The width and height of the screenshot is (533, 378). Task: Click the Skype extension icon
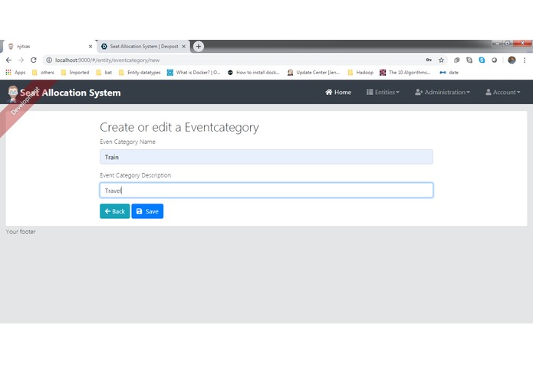[482, 60]
